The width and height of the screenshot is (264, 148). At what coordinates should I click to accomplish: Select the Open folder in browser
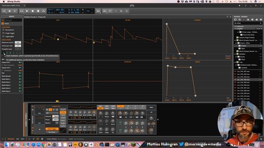point(247,49)
